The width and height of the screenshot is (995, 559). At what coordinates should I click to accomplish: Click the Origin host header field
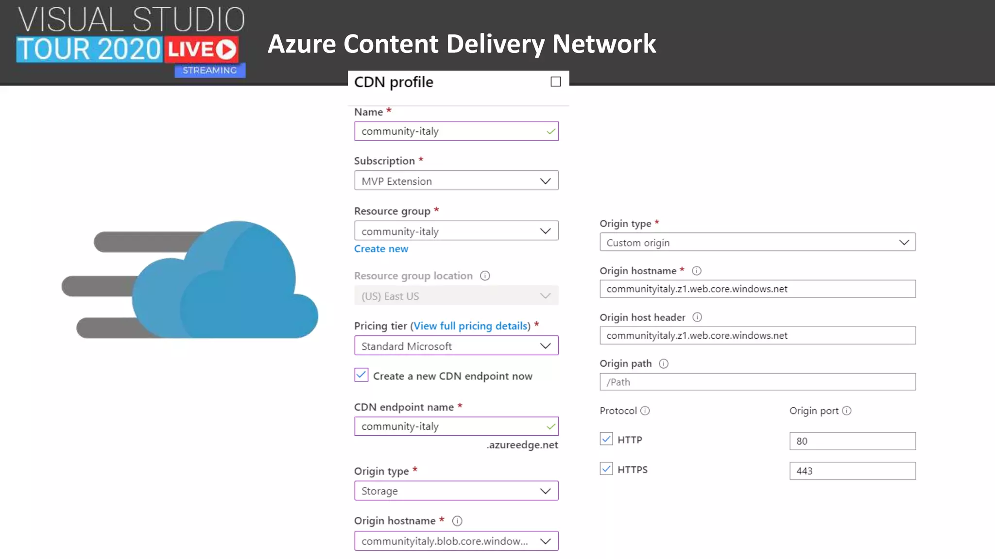tap(757, 335)
